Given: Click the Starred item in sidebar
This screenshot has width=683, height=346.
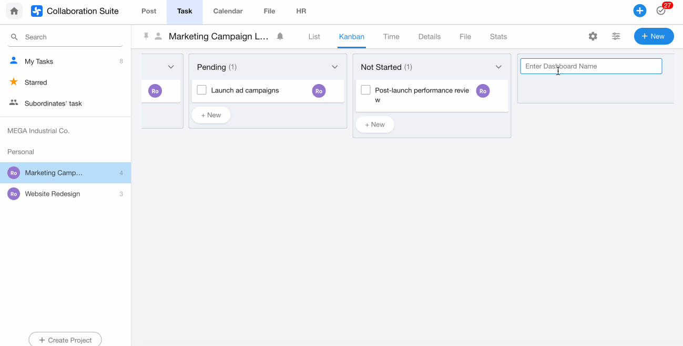Looking at the screenshot, I should click(36, 82).
